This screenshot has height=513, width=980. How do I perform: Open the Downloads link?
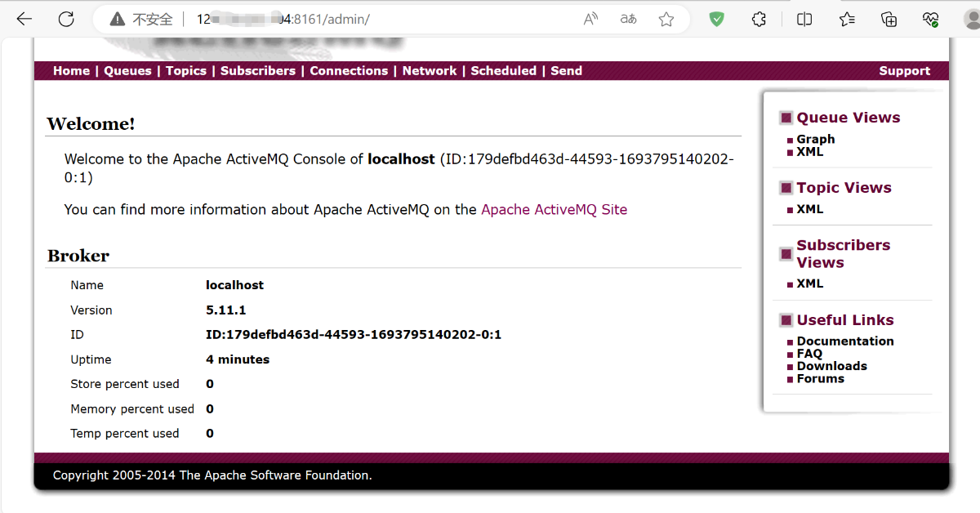pos(832,366)
